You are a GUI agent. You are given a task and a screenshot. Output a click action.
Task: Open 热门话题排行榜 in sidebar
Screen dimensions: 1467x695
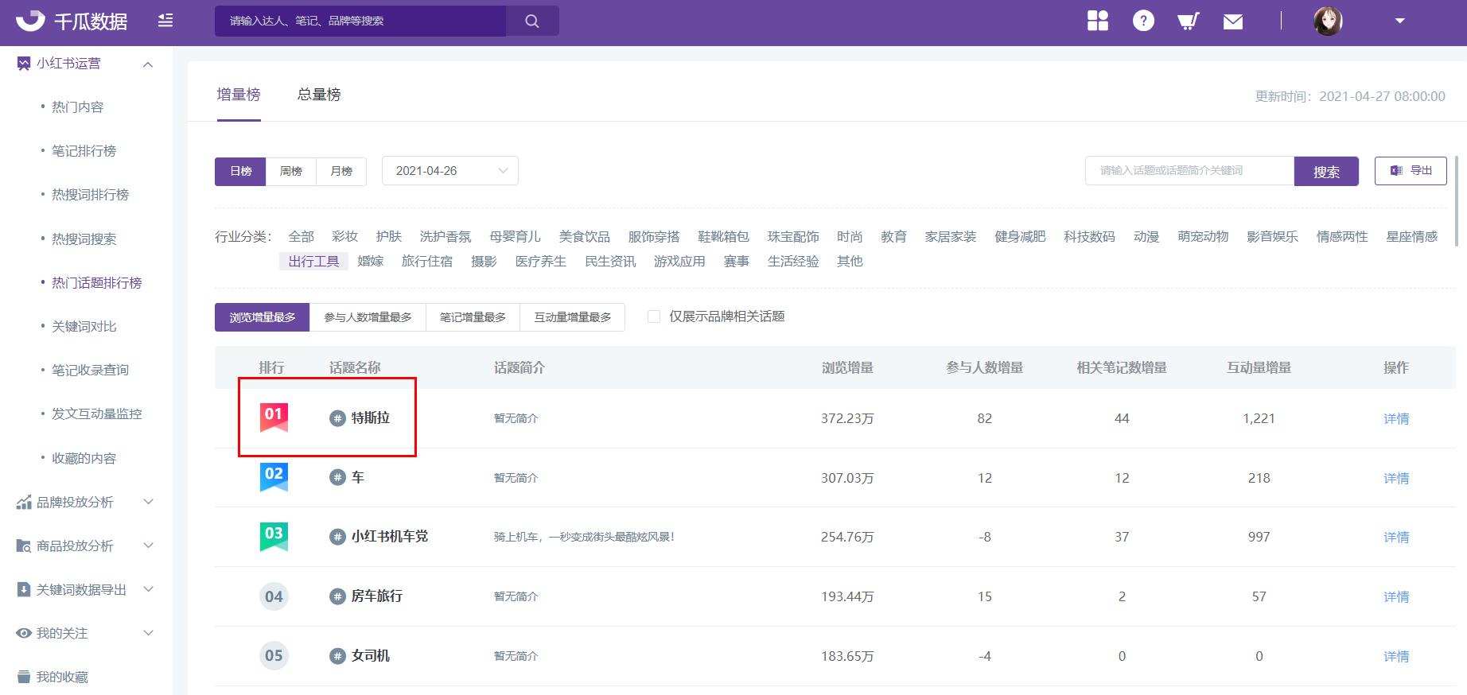pyautogui.click(x=97, y=282)
